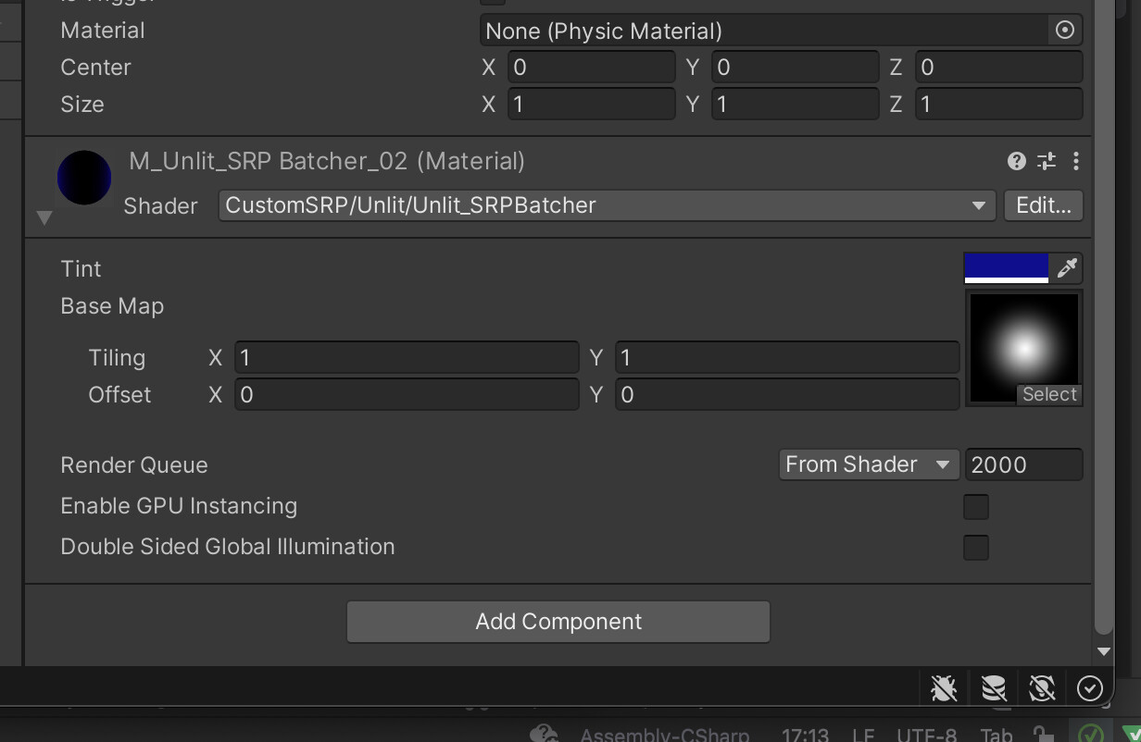
Task: Pick Tint color with the eyedropper
Action: point(1067,268)
